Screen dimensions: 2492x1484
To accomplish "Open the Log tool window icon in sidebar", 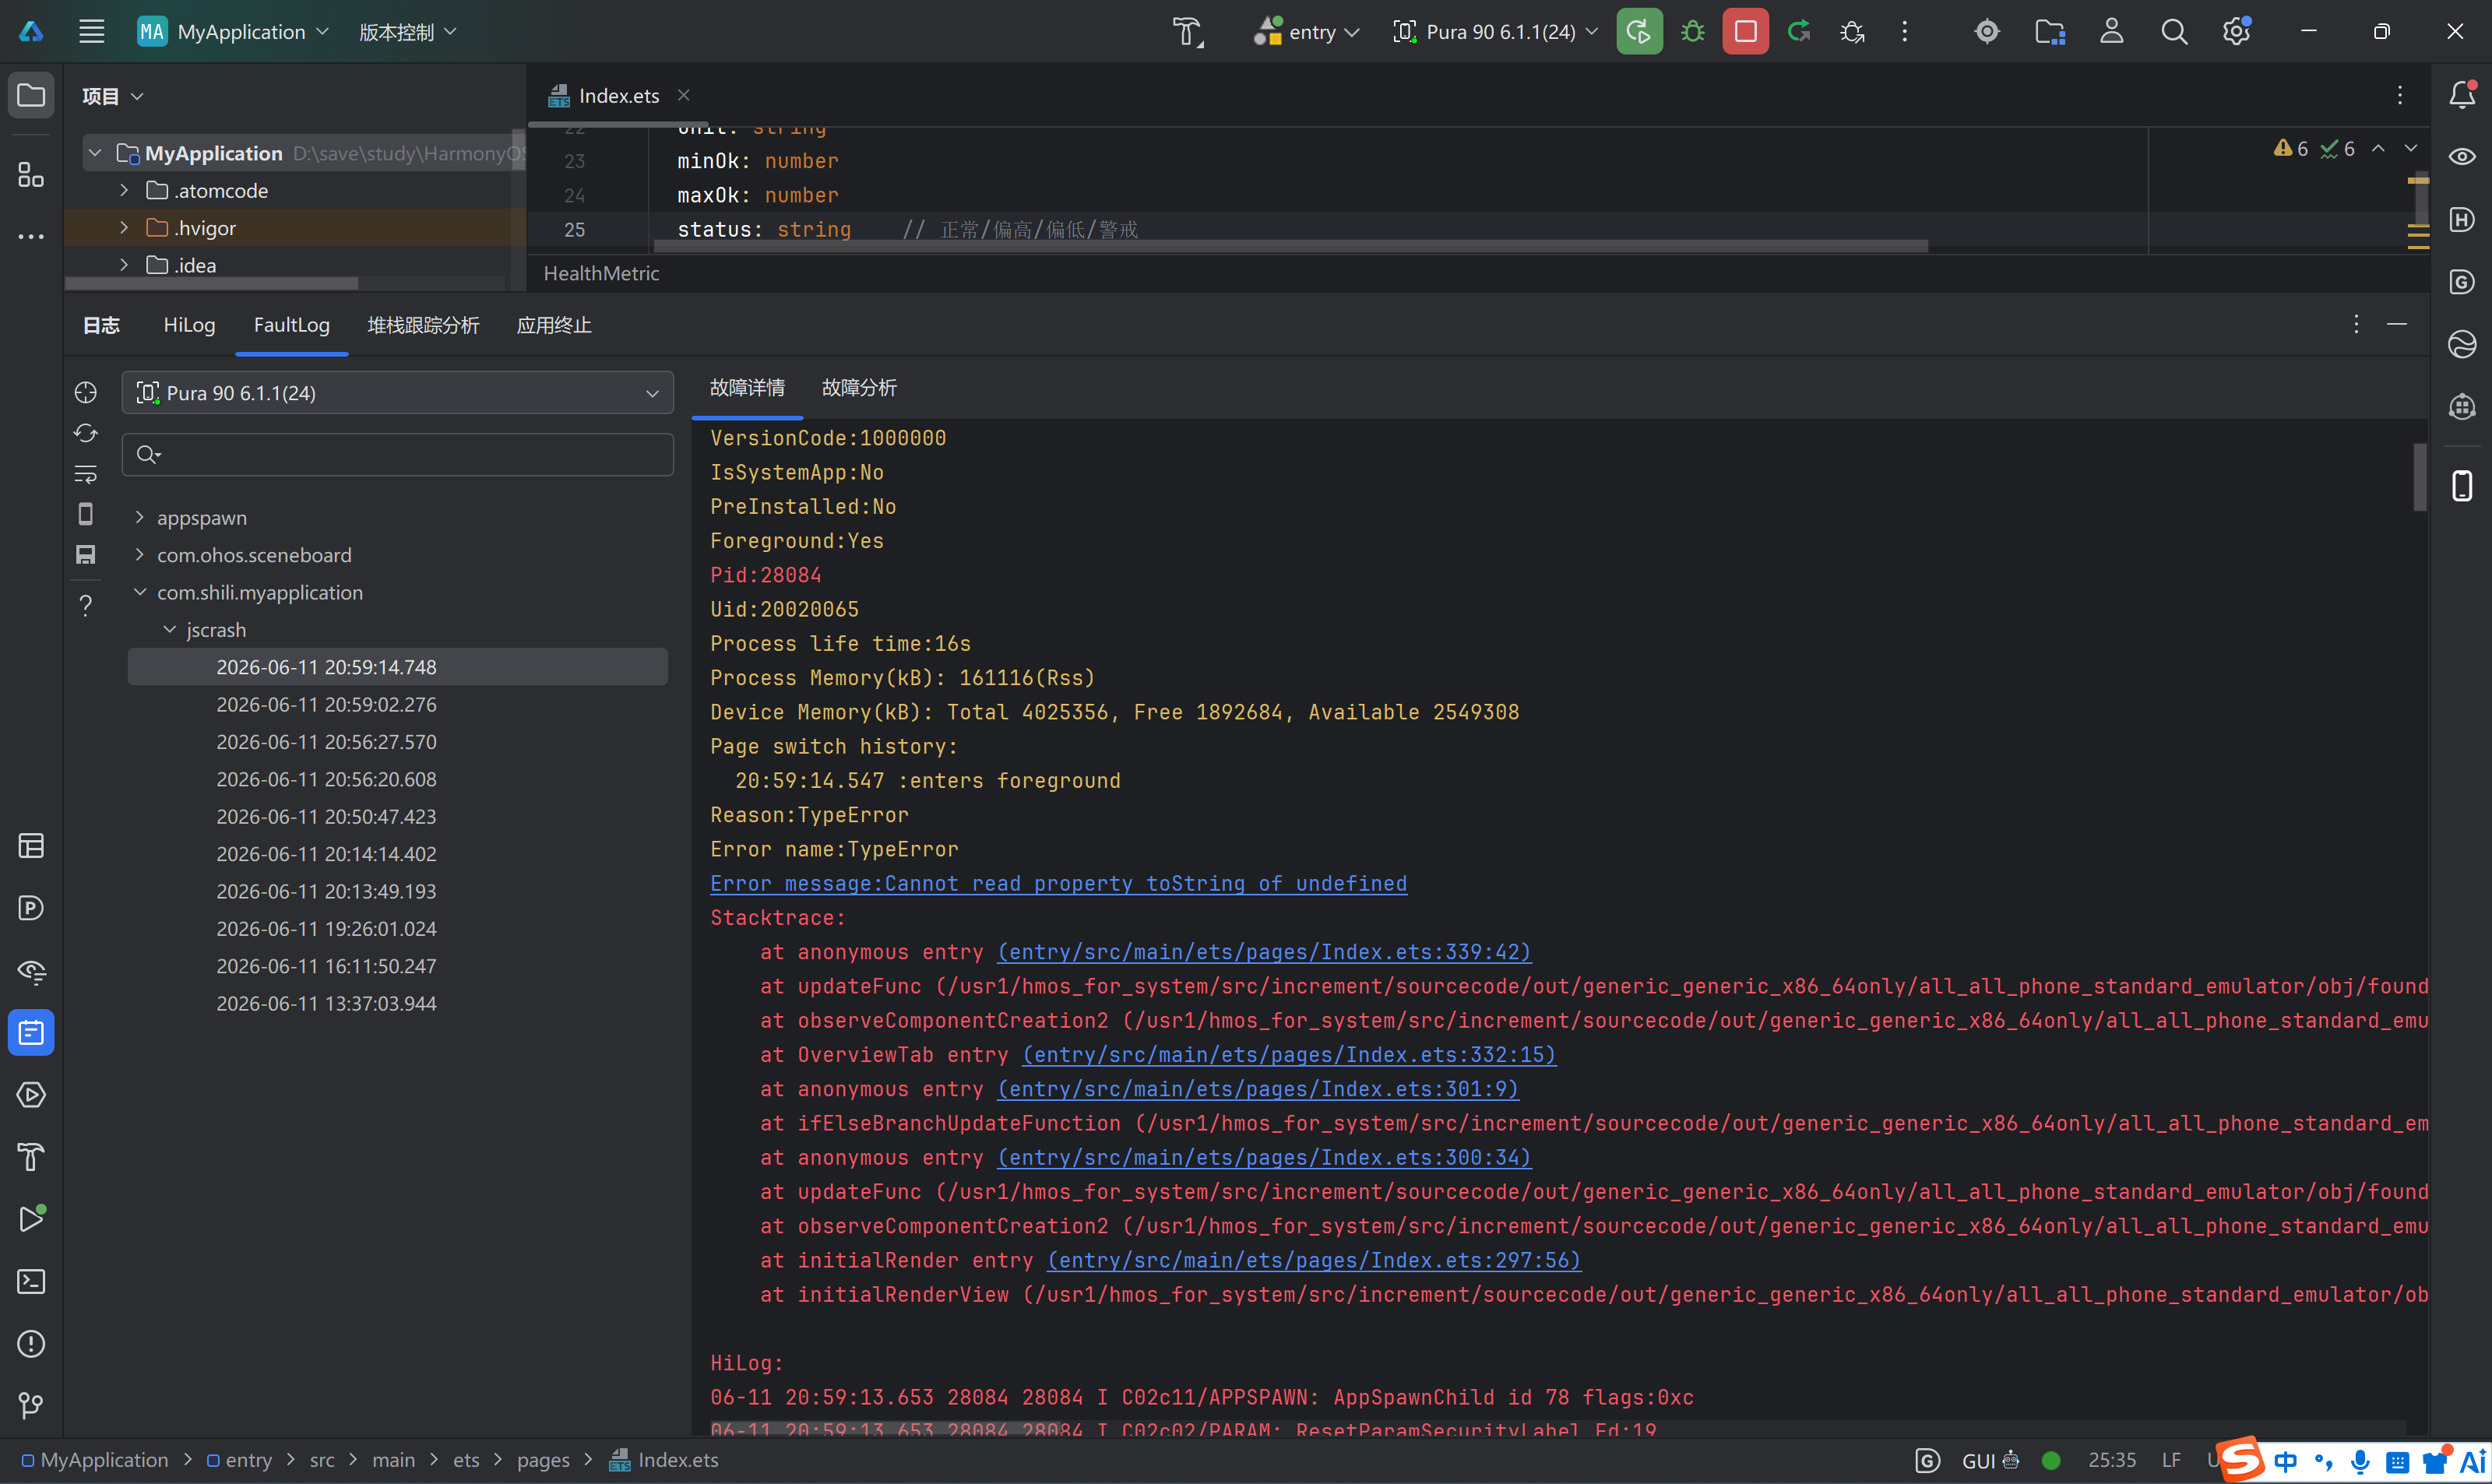I will coord(31,1033).
